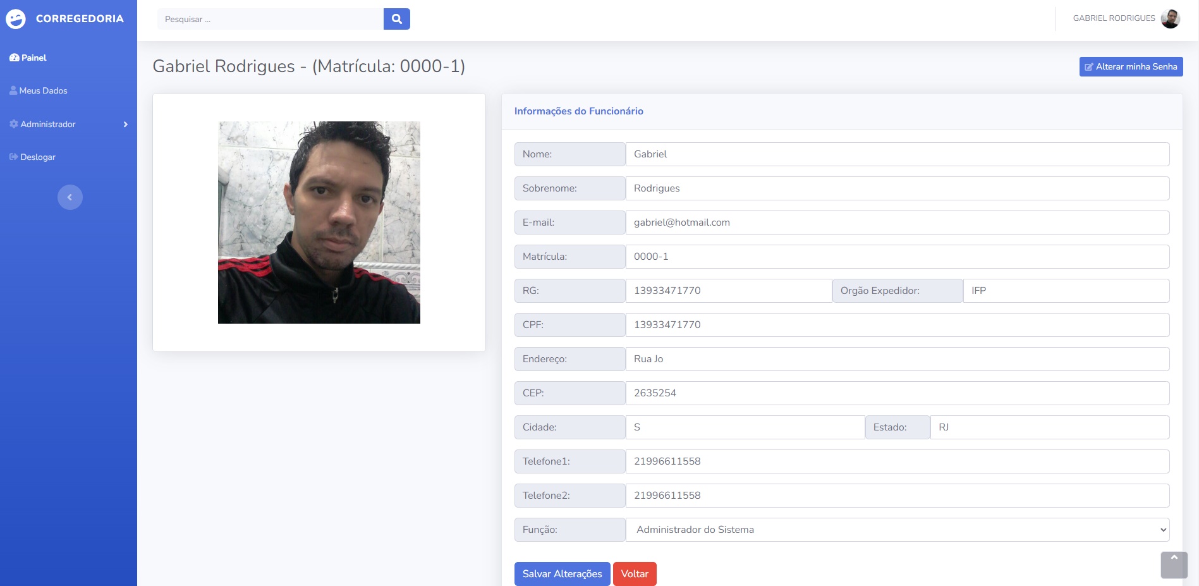Click the Endereço input field
The height and width of the screenshot is (586, 1199).
(898, 359)
